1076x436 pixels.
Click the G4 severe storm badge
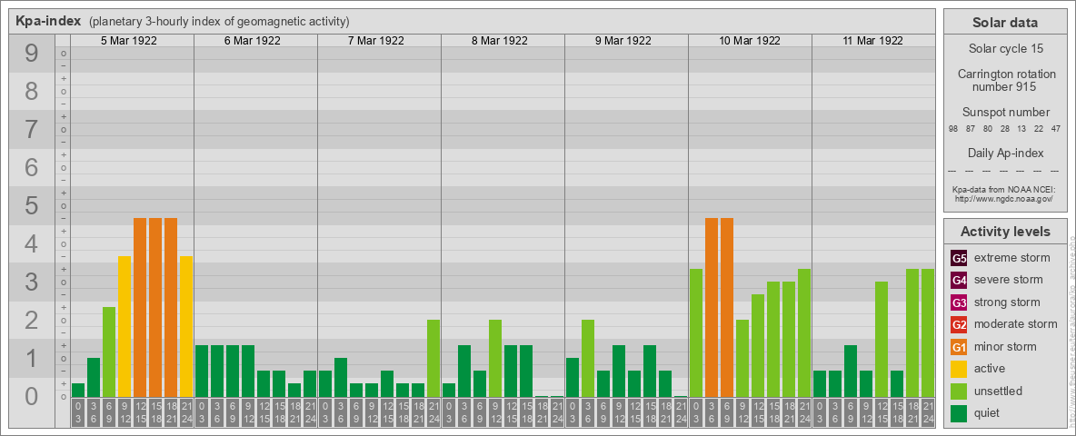tap(960, 281)
